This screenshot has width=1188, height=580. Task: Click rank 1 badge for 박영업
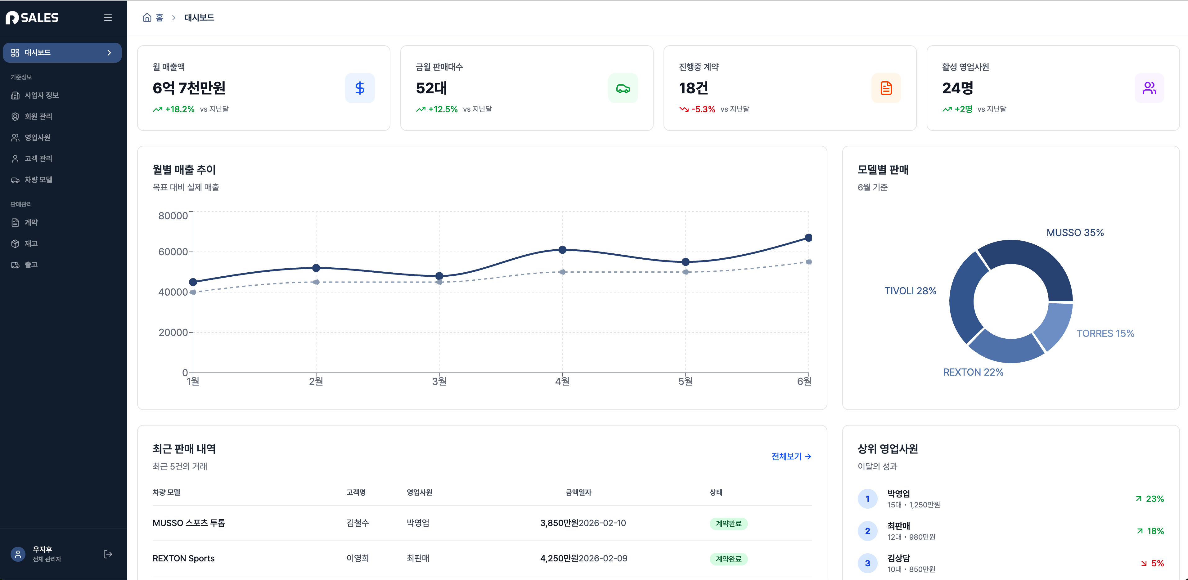coord(867,499)
